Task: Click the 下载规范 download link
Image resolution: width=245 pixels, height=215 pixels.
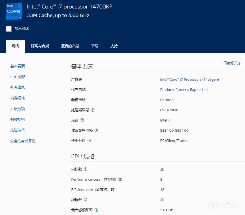Action: tap(232, 63)
